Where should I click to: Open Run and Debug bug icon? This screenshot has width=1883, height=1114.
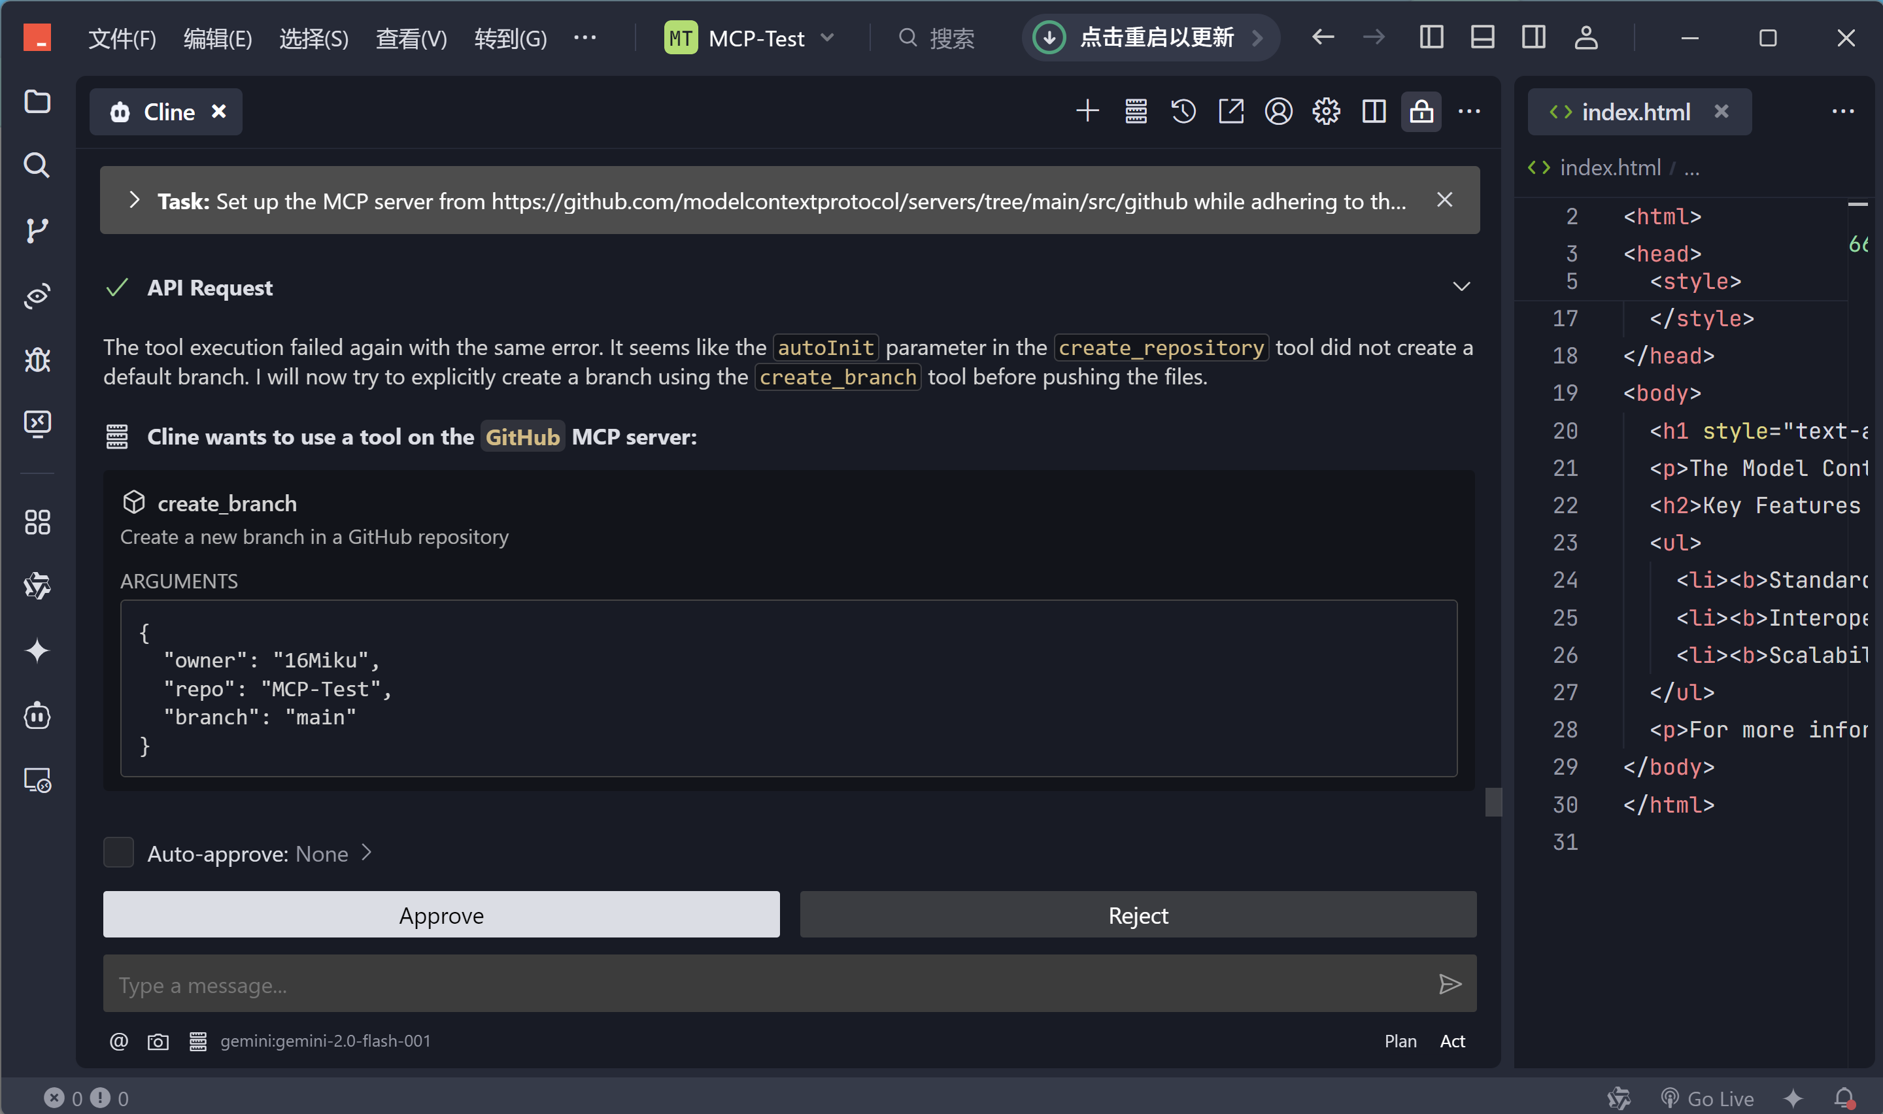pyautogui.click(x=37, y=360)
